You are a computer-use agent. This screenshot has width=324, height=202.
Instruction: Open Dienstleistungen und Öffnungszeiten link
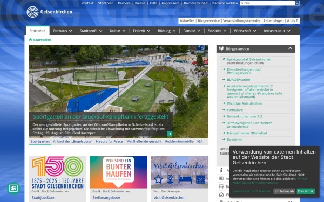click(x=244, y=71)
